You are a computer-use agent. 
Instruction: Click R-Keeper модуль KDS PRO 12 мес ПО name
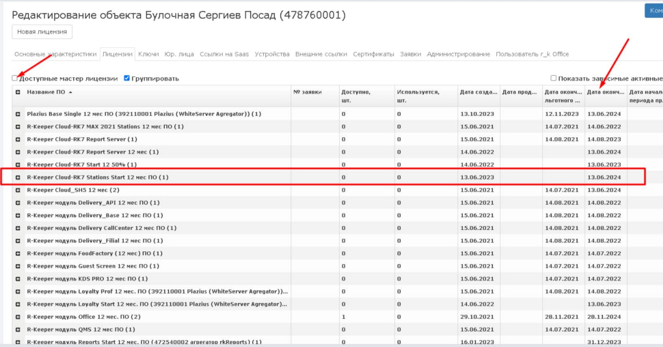87,279
